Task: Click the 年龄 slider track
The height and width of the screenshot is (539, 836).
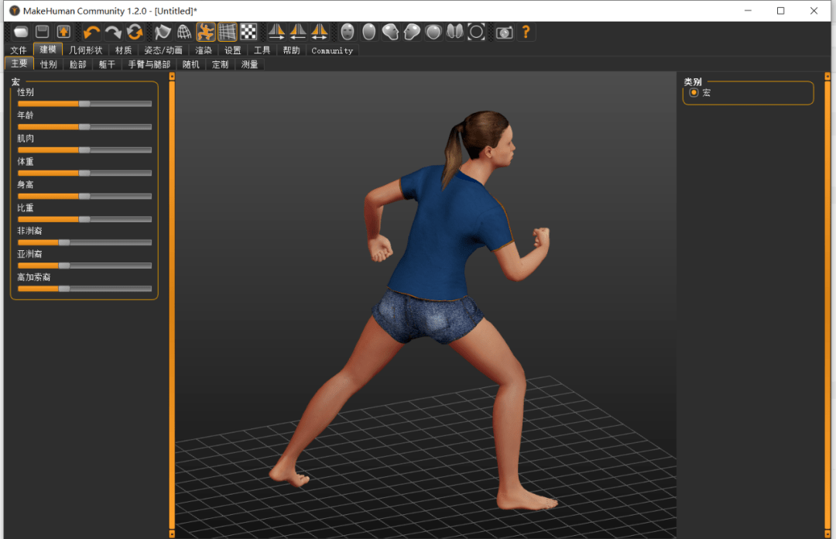Action: pos(84,126)
